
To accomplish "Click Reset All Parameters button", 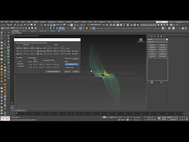I will pyautogui.click(x=53, y=72).
